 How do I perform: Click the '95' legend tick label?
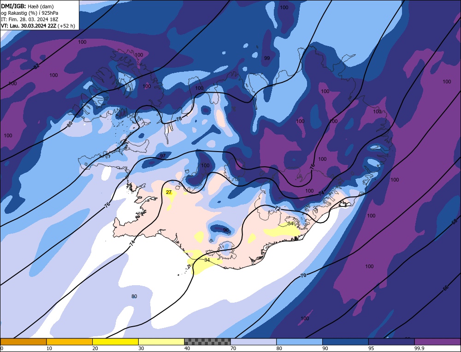point(371,348)
